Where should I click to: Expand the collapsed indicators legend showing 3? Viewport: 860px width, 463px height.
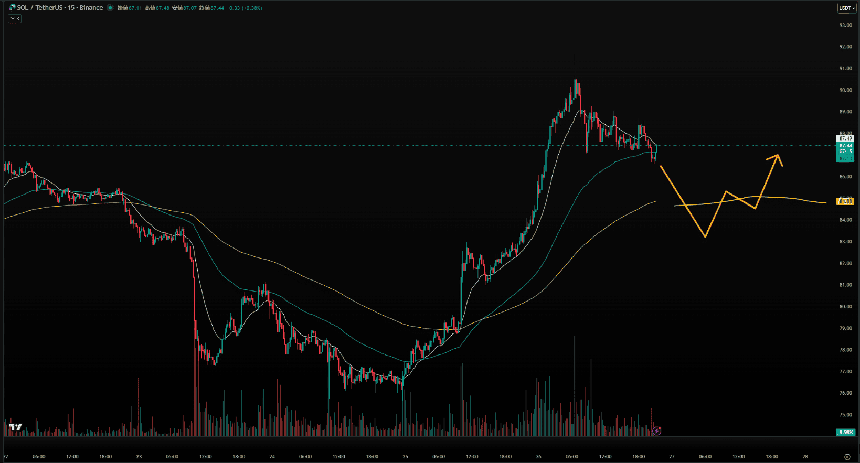click(15, 18)
